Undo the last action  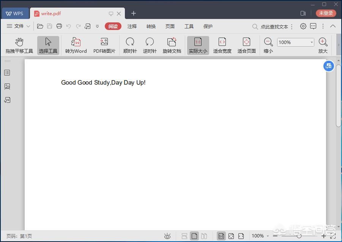68,26
